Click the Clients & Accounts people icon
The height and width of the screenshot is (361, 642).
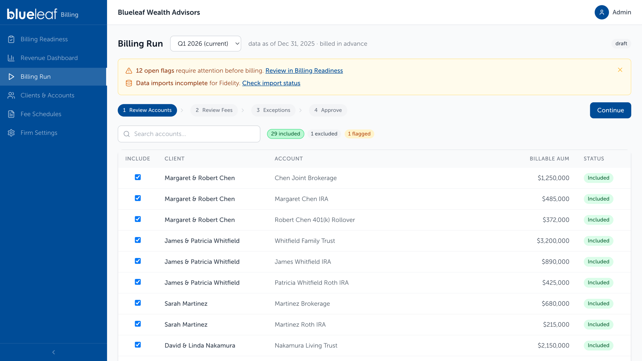click(x=11, y=95)
